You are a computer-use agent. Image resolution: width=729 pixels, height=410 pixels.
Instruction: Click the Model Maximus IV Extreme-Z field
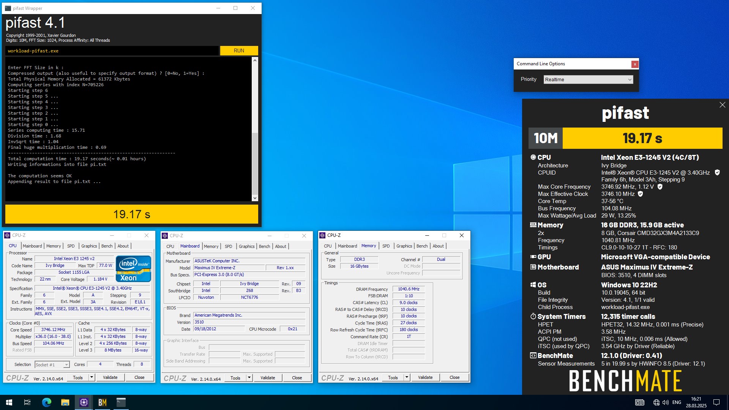[x=229, y=268]
